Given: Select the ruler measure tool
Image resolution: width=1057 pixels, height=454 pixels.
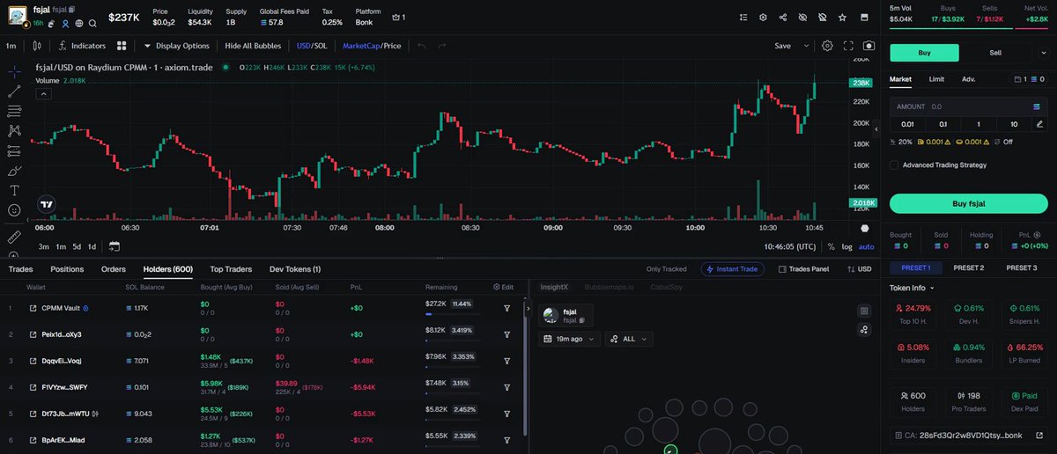Looking at the screenshot, I should pyautogui.click(x=14, y=238).
